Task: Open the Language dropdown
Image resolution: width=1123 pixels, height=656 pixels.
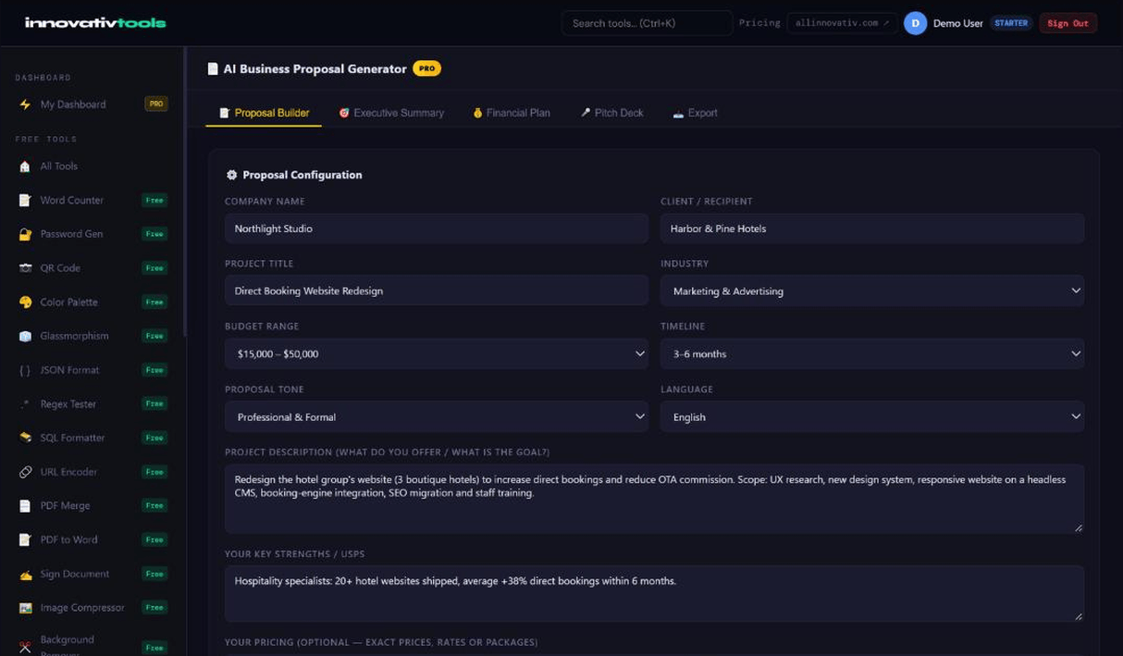Action: point(872,416)
